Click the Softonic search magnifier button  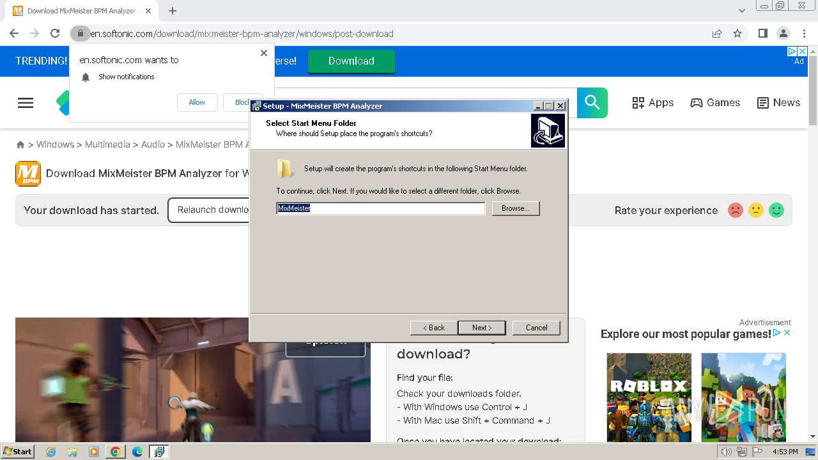pos(592,103)
